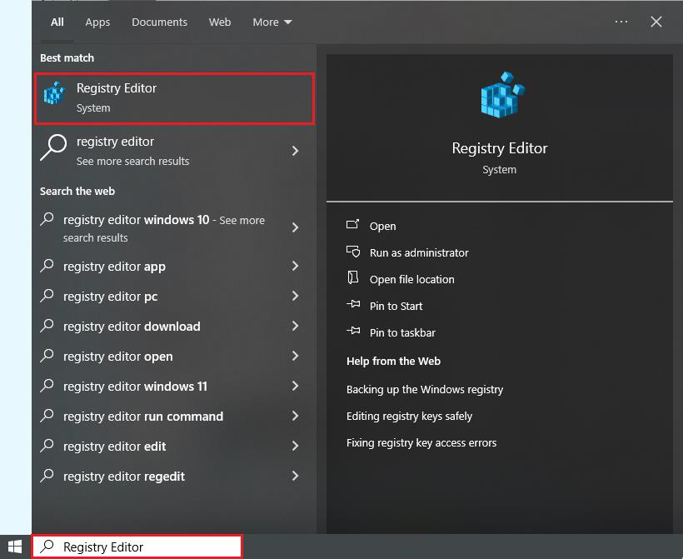Select the Web search filter tab
This screenshot has height=559, width=683.
pyautogui.click(x=220, y=22)
